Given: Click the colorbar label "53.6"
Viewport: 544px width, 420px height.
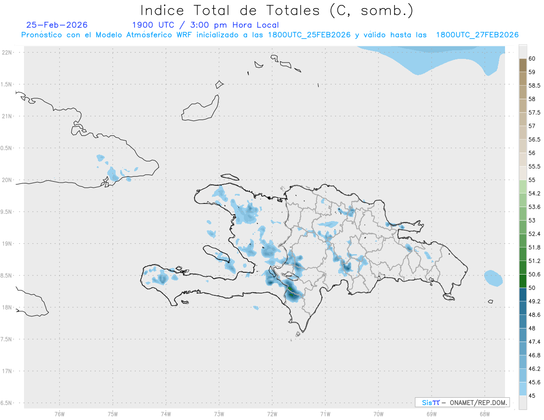Looking at the screenshot, I should coord(534,207).
